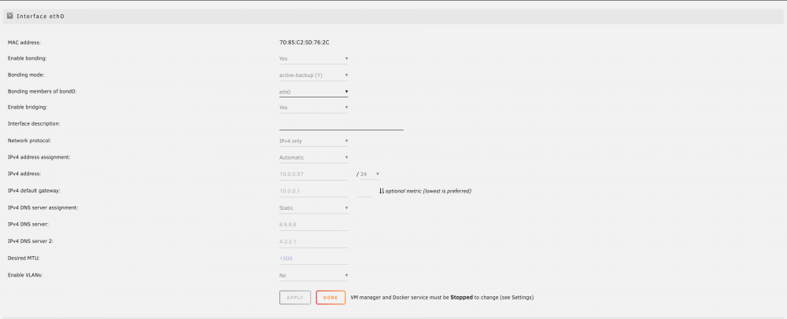Click the Bonding members of bond0 label
787x319 pixels.
coord(42,92)
